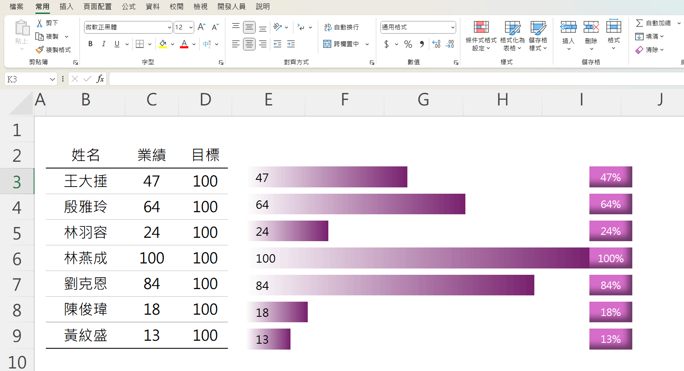This screenshot has width=684, height=371.
Task: Select column E header
Action: coord(268,100)
